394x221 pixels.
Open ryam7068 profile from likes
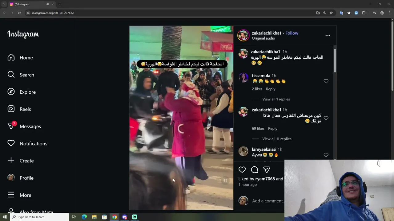(x=265, y=179)
